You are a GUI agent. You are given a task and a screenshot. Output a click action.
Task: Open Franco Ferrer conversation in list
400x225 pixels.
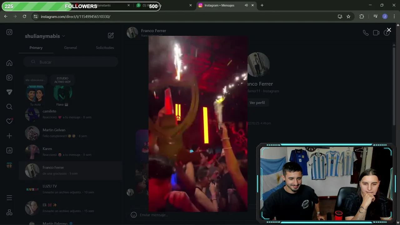(x=71, y=170)
